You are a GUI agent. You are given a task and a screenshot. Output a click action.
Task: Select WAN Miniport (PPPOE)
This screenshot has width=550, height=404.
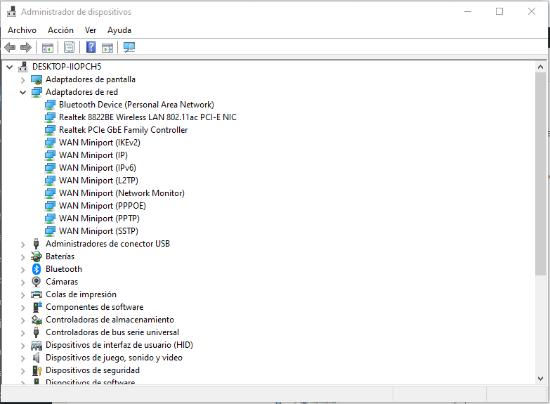pyautogui.click(x=103, y=206)
